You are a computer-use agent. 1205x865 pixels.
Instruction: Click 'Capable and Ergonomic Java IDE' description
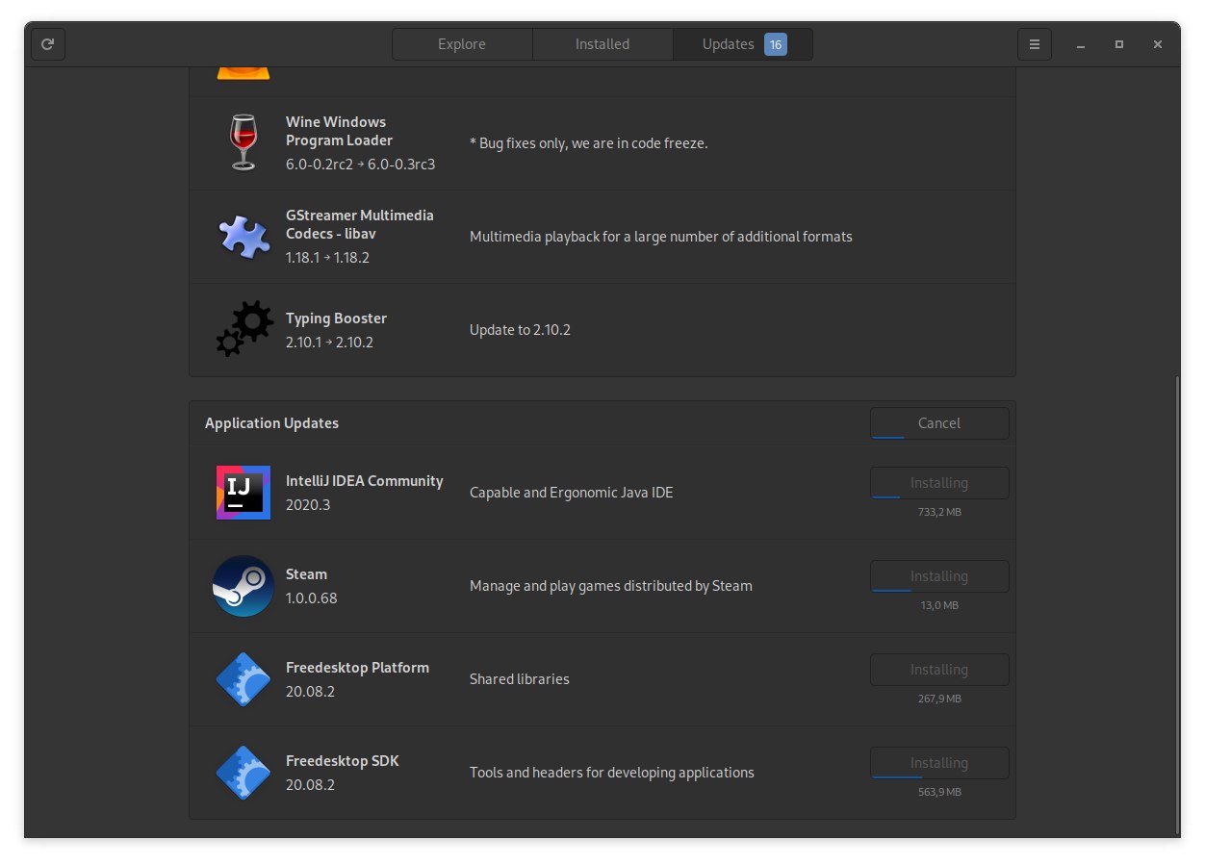pyautogui.click(x=572, y=493)
